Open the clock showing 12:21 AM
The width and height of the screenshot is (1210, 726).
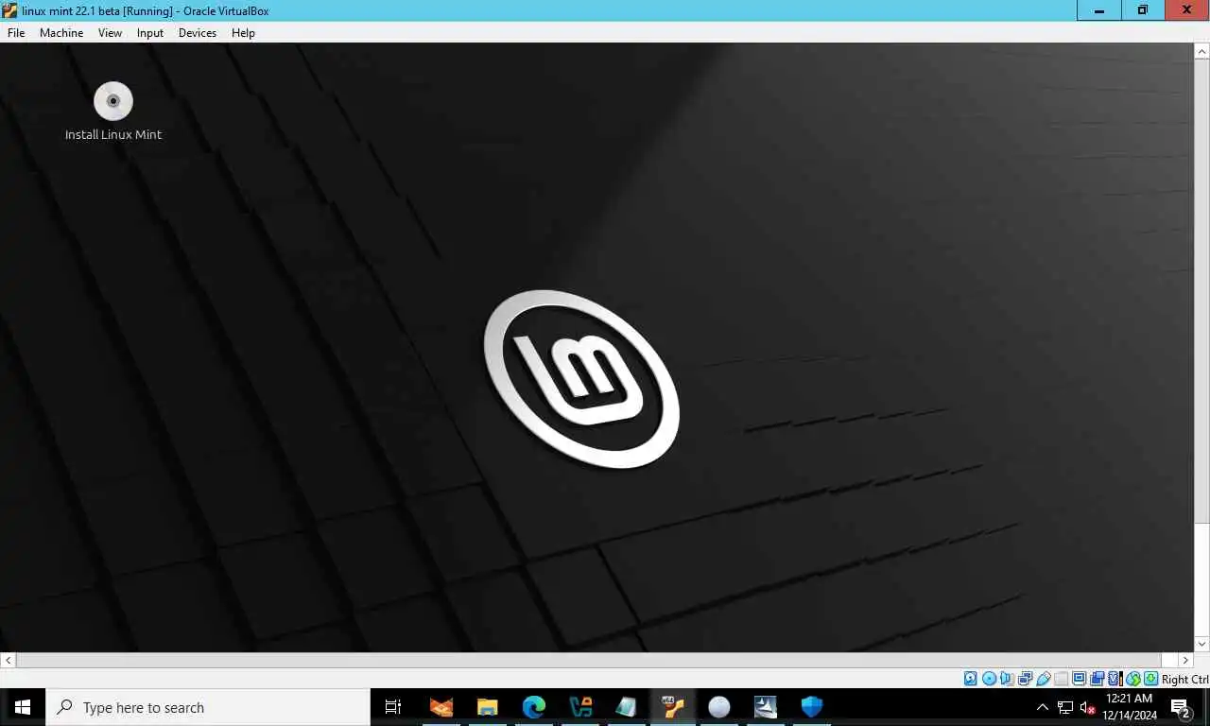tap(1130, 707)
